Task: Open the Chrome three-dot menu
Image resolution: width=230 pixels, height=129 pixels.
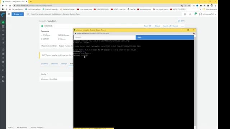Action: coord(215,6)
